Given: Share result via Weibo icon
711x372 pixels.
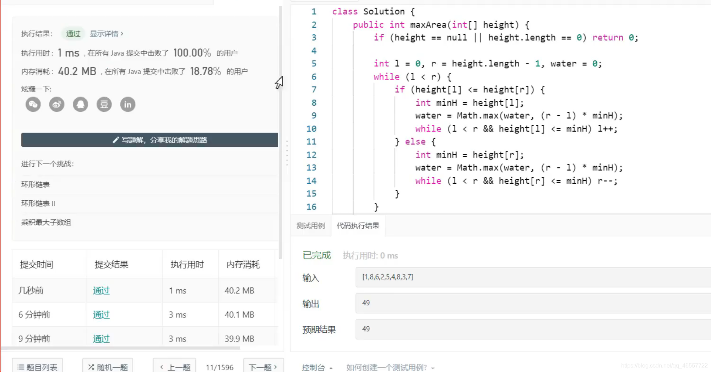Looking at the screenshot, I should pyautogui.click(x=57, y=104).
